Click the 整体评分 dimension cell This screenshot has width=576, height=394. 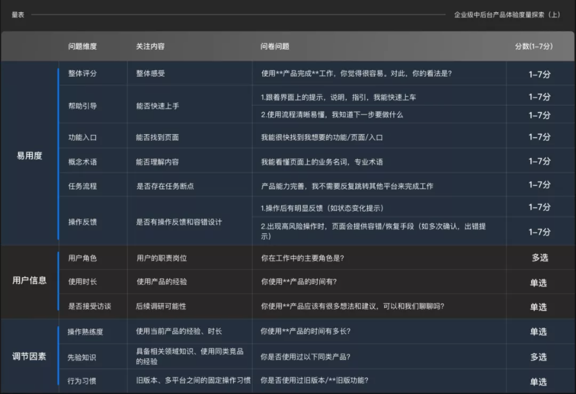pyautogui.click(x=83, y=74)
